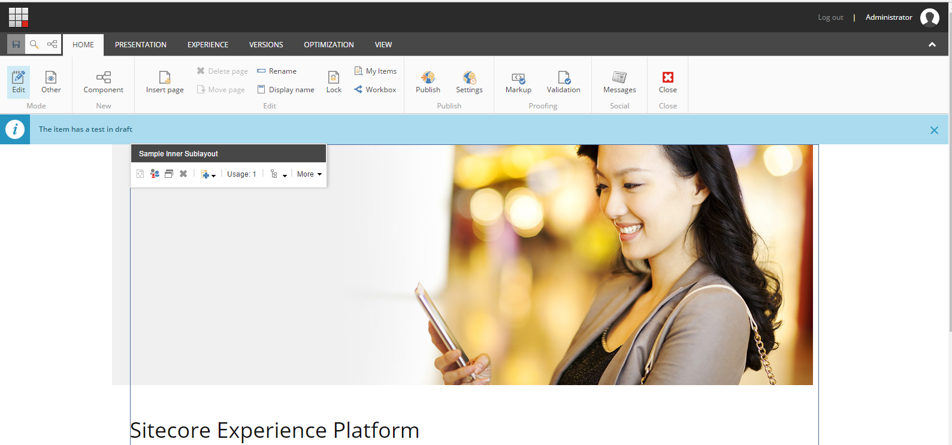
Task: Open My Items
Action: coord(376,71)
